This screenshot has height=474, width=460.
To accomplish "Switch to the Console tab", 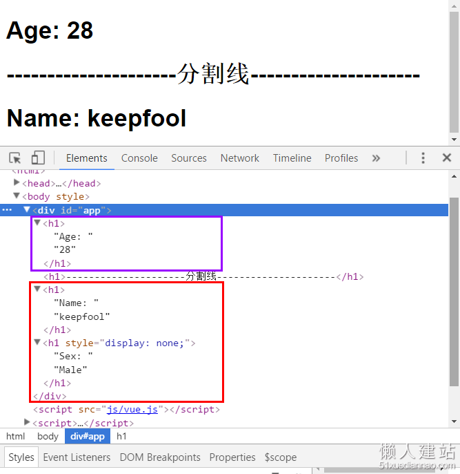I will [x=139, y=158].
